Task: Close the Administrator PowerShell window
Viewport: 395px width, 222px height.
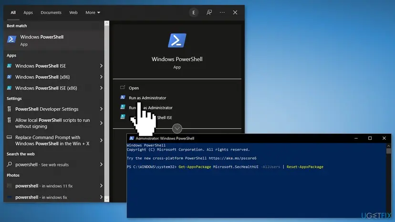Action: (384, 138)
